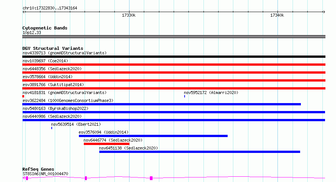Click the nsv6448356 (Sedlazeck2020) label
336x182 pixels.
pos(52,69)
